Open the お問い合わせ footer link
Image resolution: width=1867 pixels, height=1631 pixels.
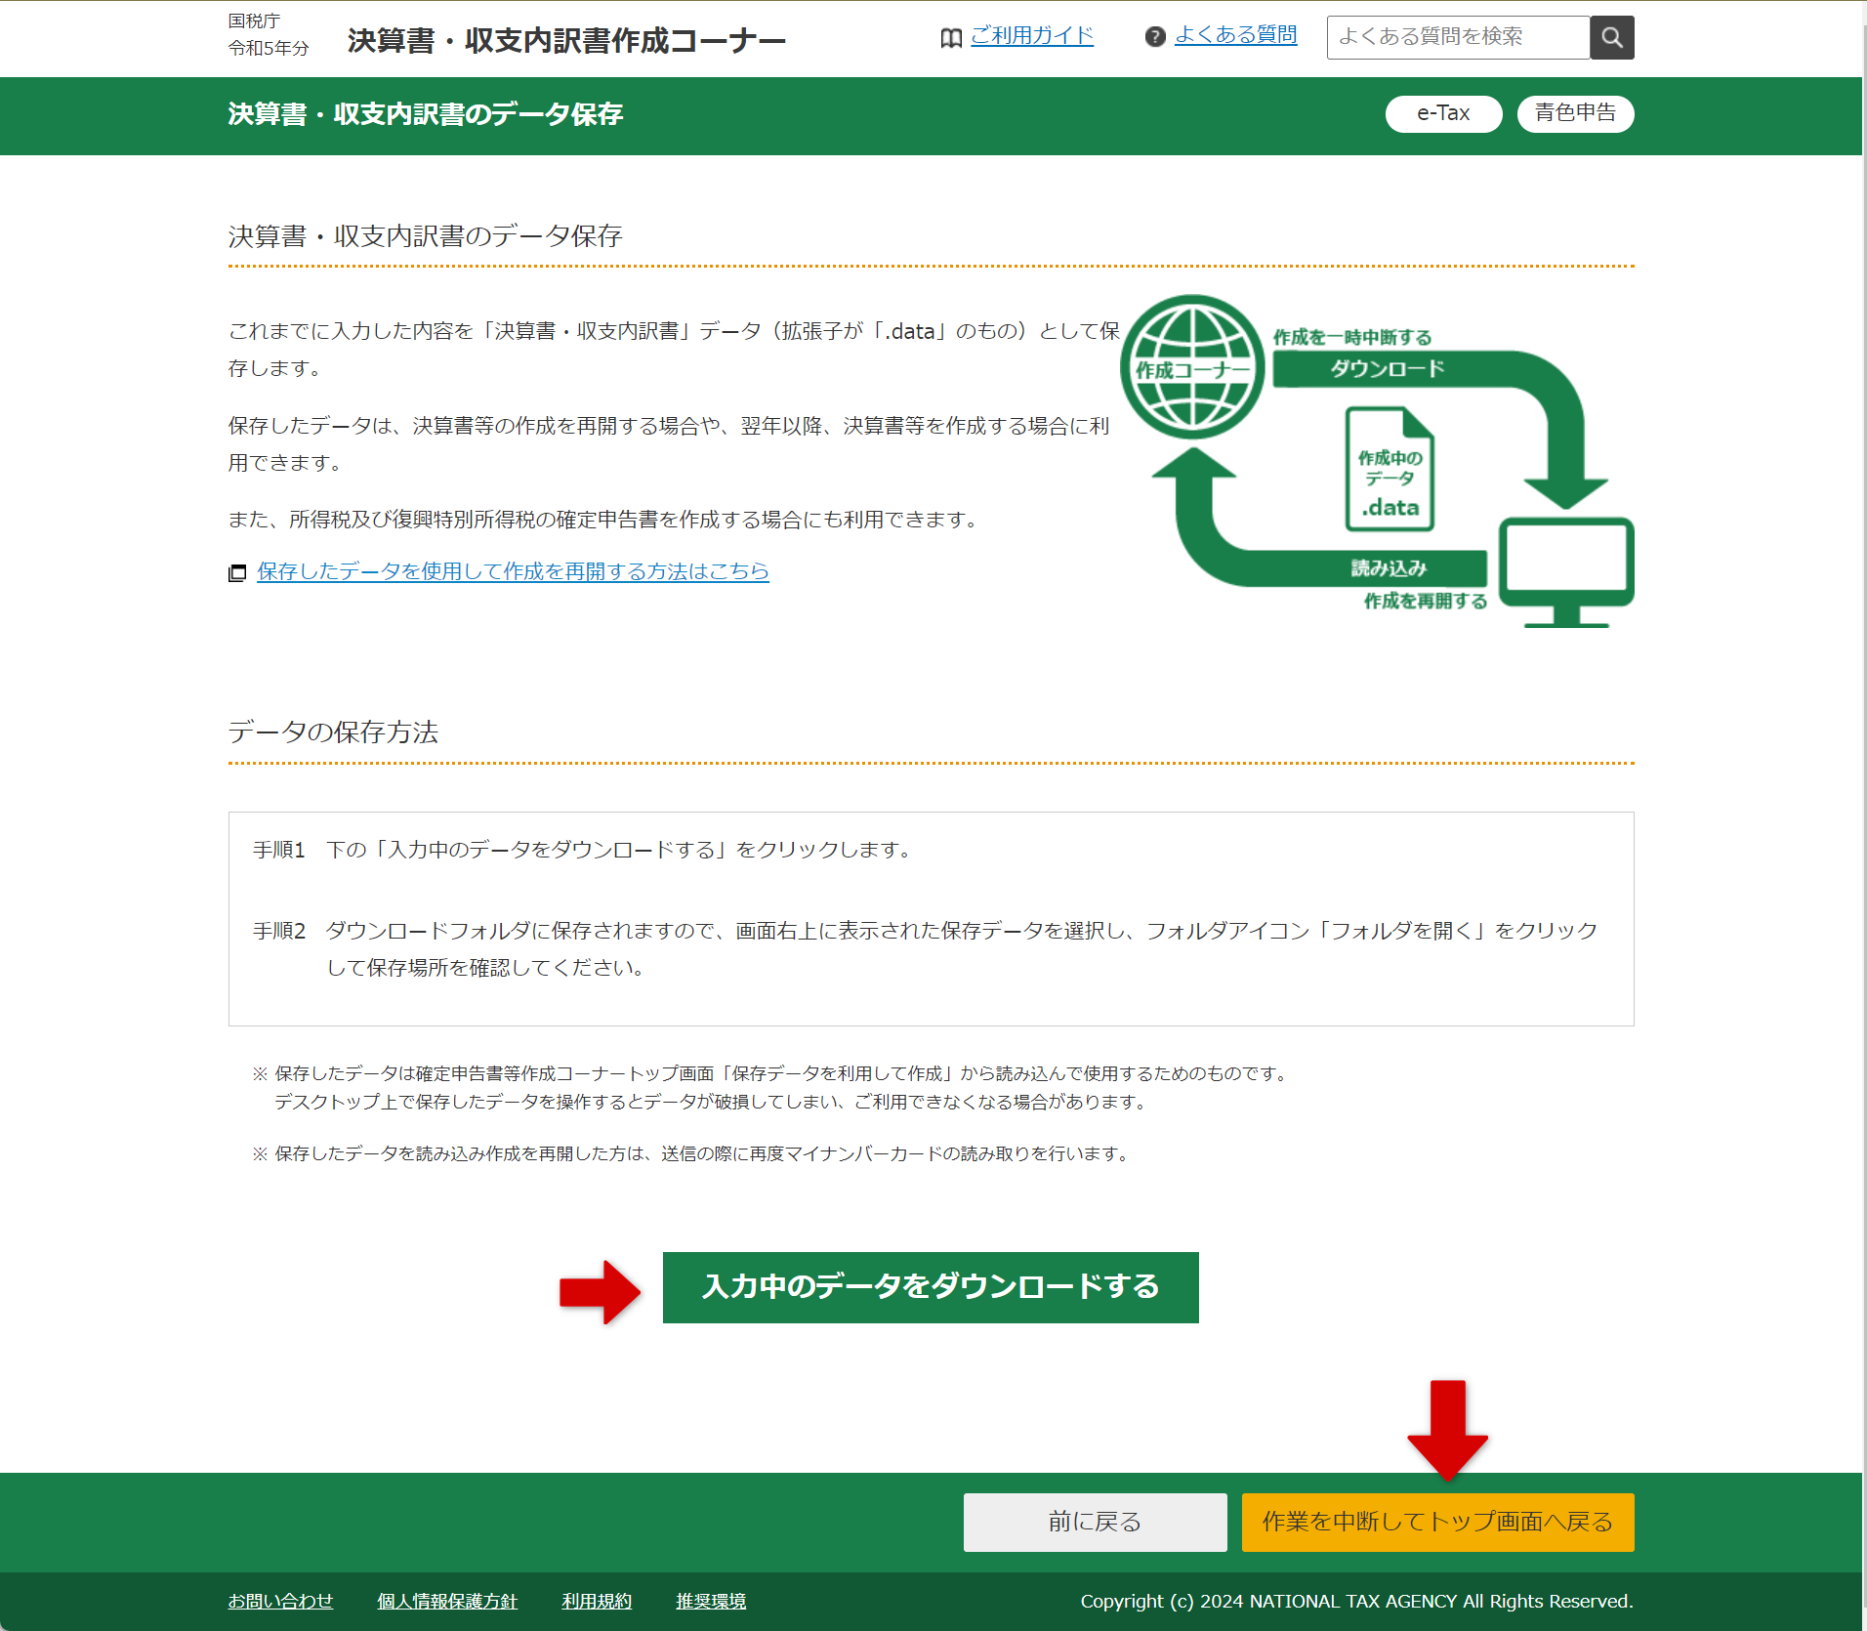280,1601
